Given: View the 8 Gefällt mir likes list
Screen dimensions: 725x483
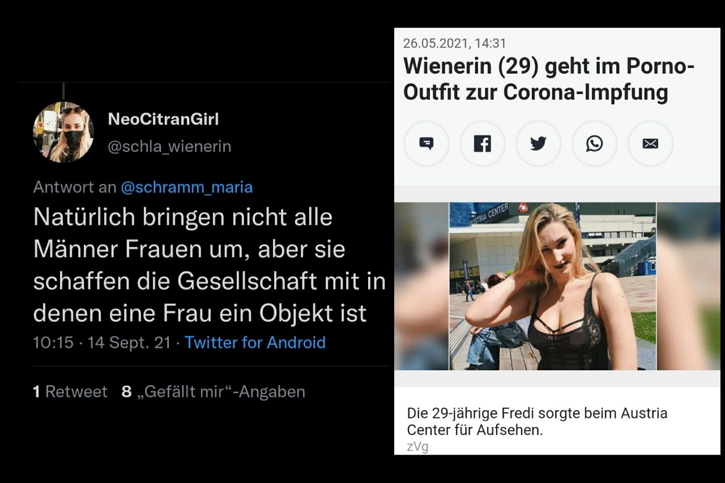Looking at the screenshot, I should pyautogui.click(x=214, y=391).
